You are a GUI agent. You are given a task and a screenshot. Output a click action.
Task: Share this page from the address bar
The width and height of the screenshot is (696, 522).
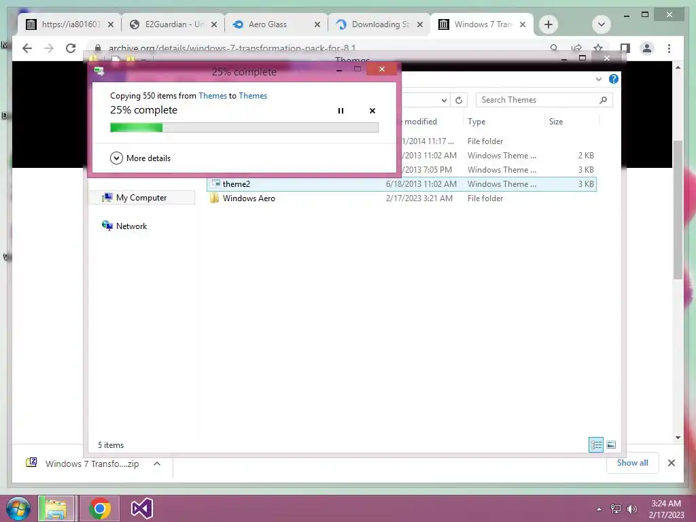[x=576, y=48]
